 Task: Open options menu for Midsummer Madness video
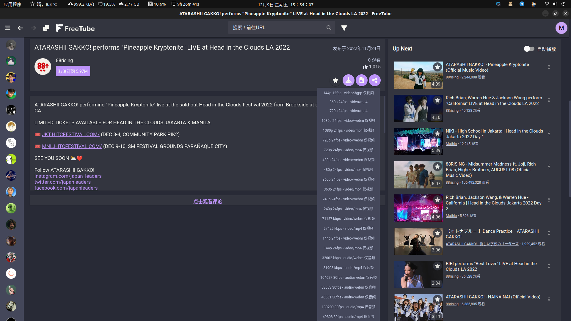tap(549, 167)
